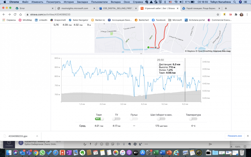This screenshot has width=251, height=157.
Task: Toggle the Температура switch
Action: pos(193,119)
